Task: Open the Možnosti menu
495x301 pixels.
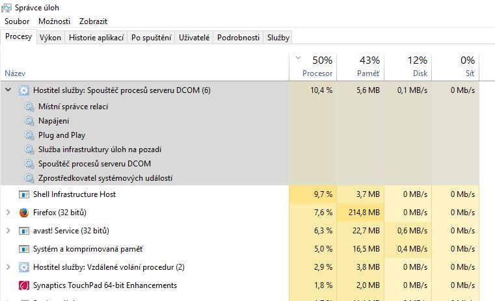Action: click(54, 21)
